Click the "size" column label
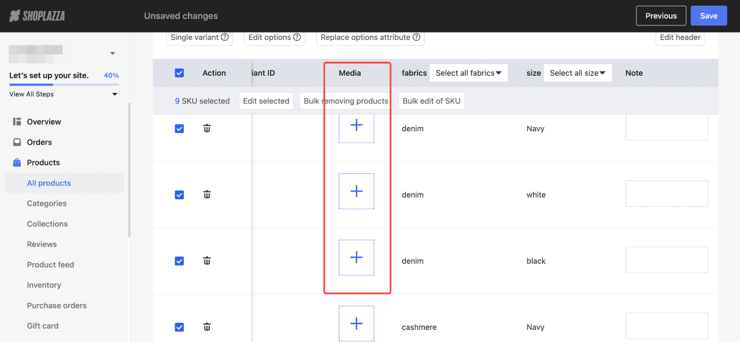740x342 pixels. pos(534,73)
